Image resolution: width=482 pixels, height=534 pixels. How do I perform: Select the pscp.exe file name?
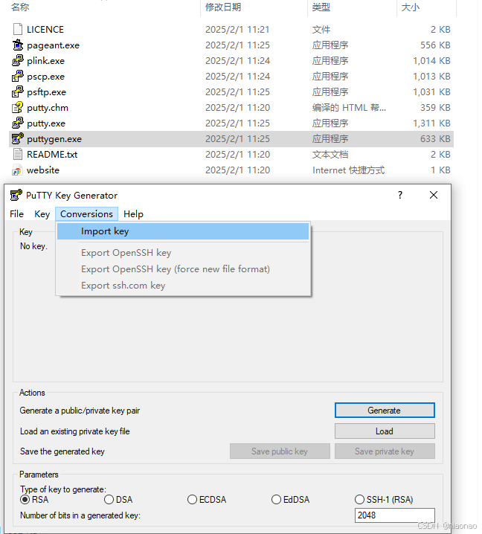45,77
